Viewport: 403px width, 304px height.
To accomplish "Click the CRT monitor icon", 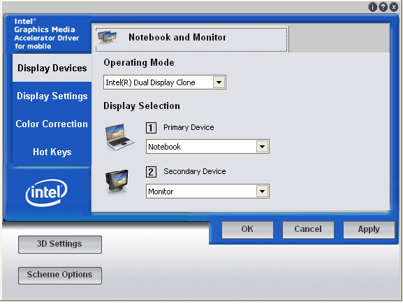I will point(117,180).
